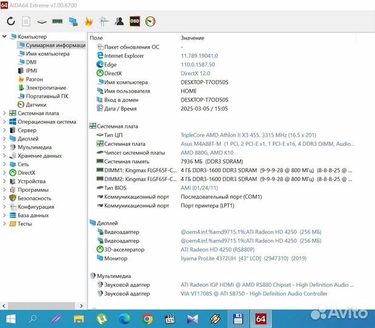Expand the Хранение данных tree node
The image size is (375, 328).
point(4,155)
